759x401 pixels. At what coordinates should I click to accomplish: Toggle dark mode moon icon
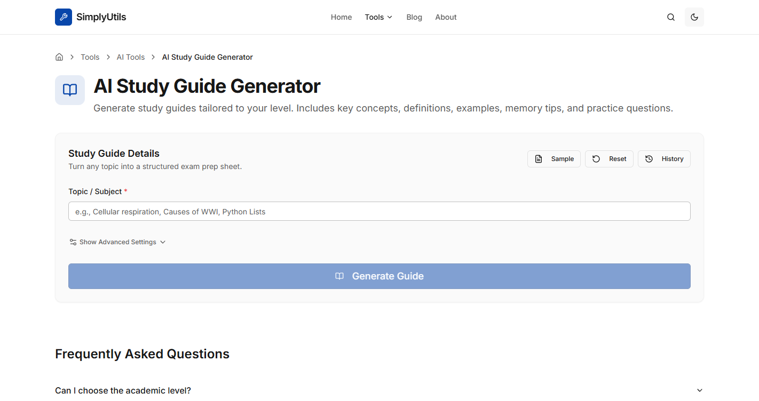point(694,17)
